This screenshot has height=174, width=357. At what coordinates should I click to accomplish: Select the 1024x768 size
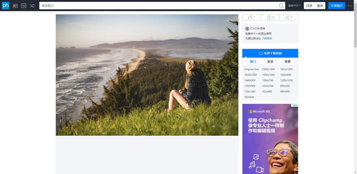click(268, 86)
